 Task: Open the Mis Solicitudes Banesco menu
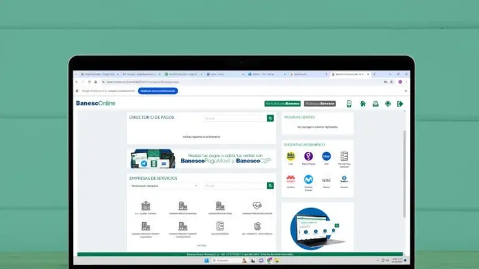(x=282, y=103)
